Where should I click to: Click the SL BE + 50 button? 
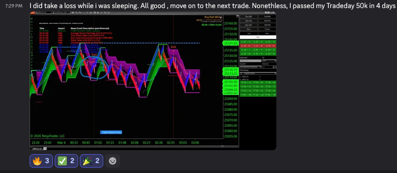(270, 42)
